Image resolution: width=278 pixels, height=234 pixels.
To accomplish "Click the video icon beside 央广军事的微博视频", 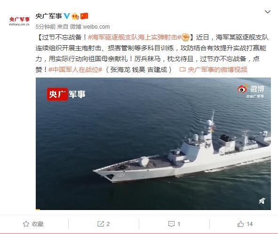I will pyautogui.click(x=183, y=69).
